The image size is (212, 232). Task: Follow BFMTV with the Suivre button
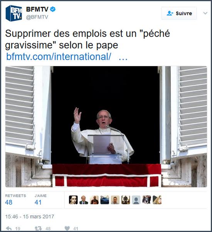(x=179, y=13)
